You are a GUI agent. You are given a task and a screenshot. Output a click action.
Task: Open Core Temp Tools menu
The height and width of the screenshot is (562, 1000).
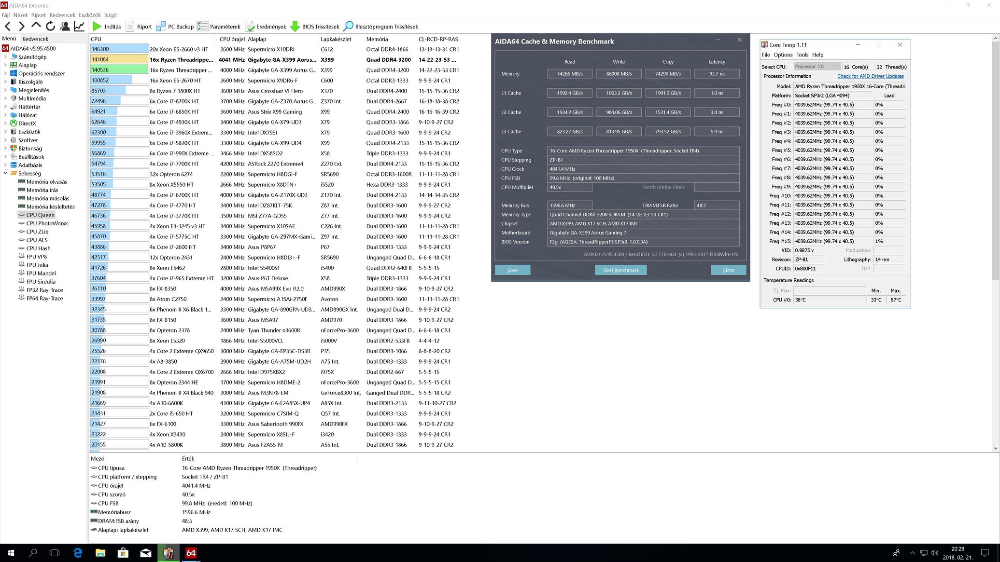pos(803,55)
